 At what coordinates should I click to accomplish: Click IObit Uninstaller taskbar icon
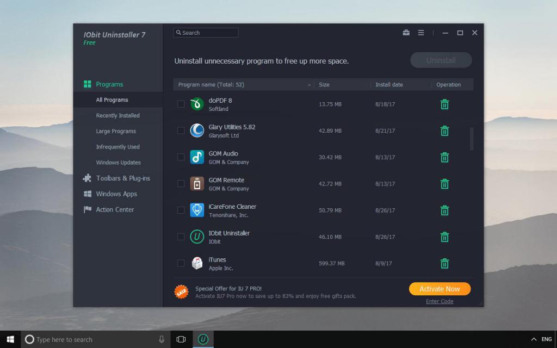click(203, 339)
